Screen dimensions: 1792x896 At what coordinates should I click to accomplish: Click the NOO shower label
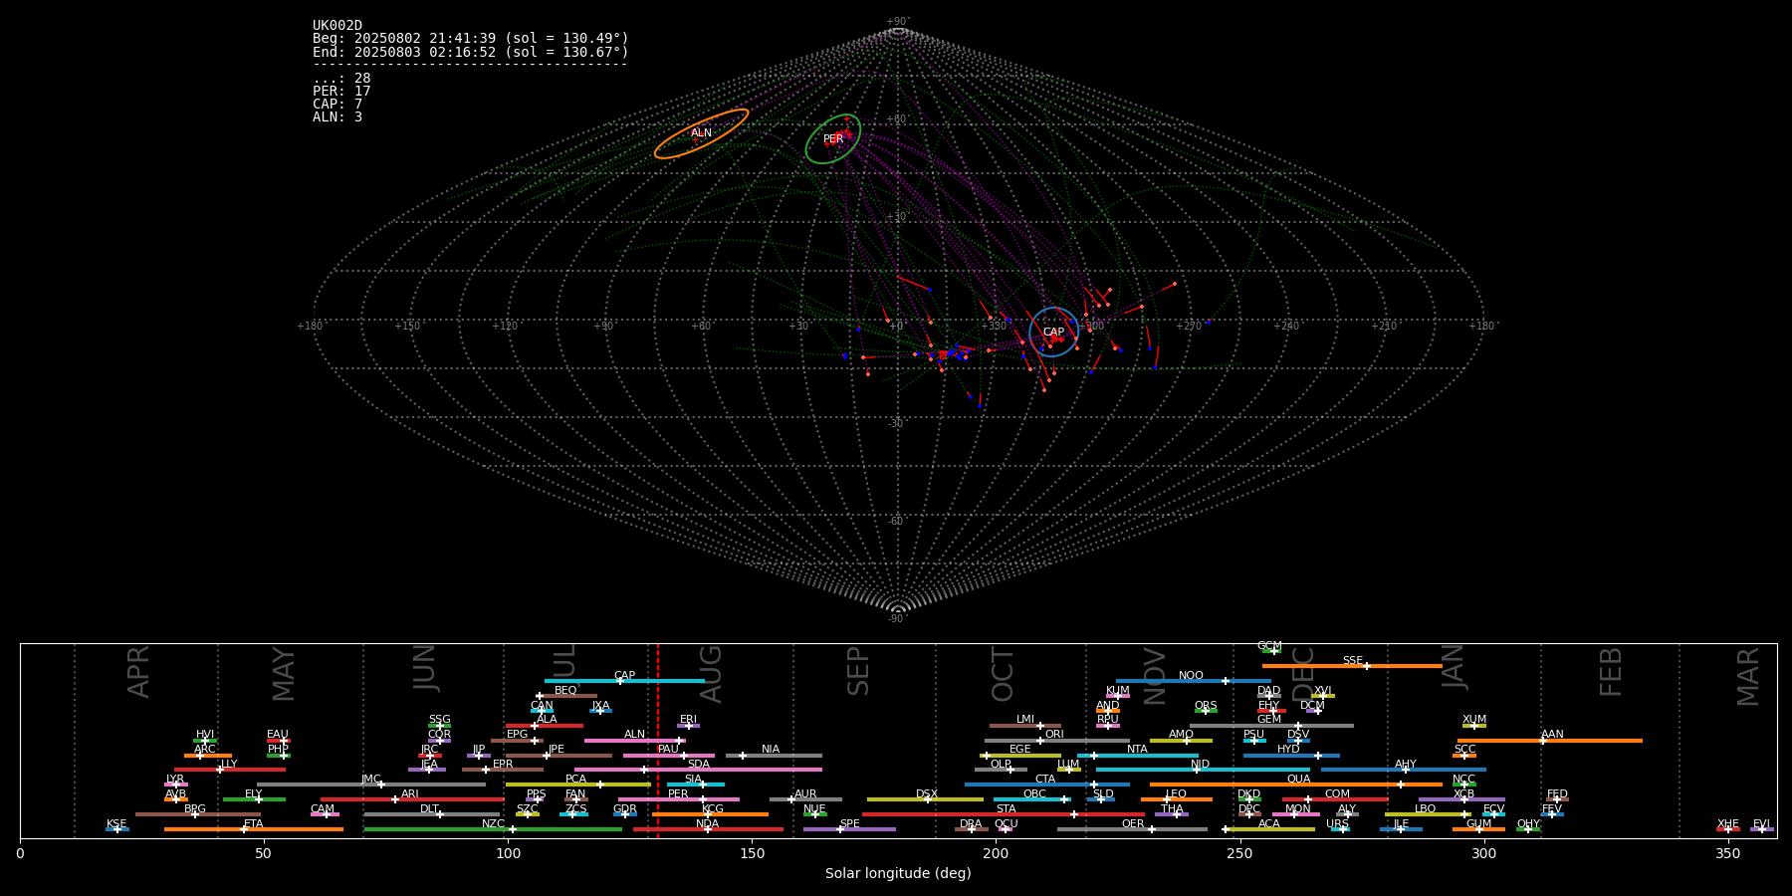1191,676
